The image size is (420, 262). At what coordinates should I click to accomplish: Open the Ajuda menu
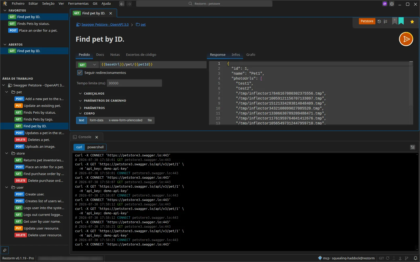pos(106,4)
